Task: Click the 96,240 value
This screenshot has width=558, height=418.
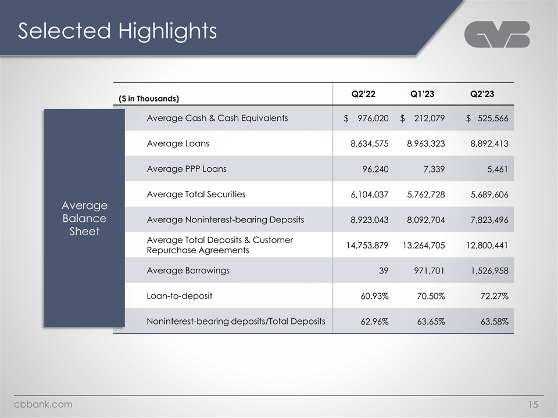Action: (x=375, y=169)
